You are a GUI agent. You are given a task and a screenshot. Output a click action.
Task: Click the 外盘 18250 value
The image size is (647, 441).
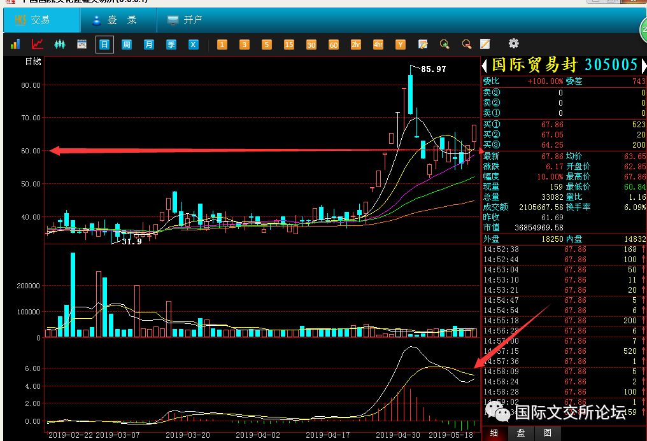click(x=552, y=239)
